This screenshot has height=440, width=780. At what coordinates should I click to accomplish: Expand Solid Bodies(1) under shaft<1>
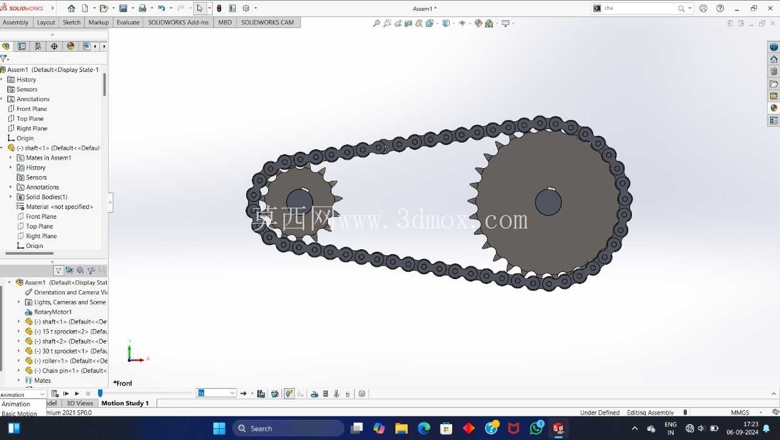10,197
